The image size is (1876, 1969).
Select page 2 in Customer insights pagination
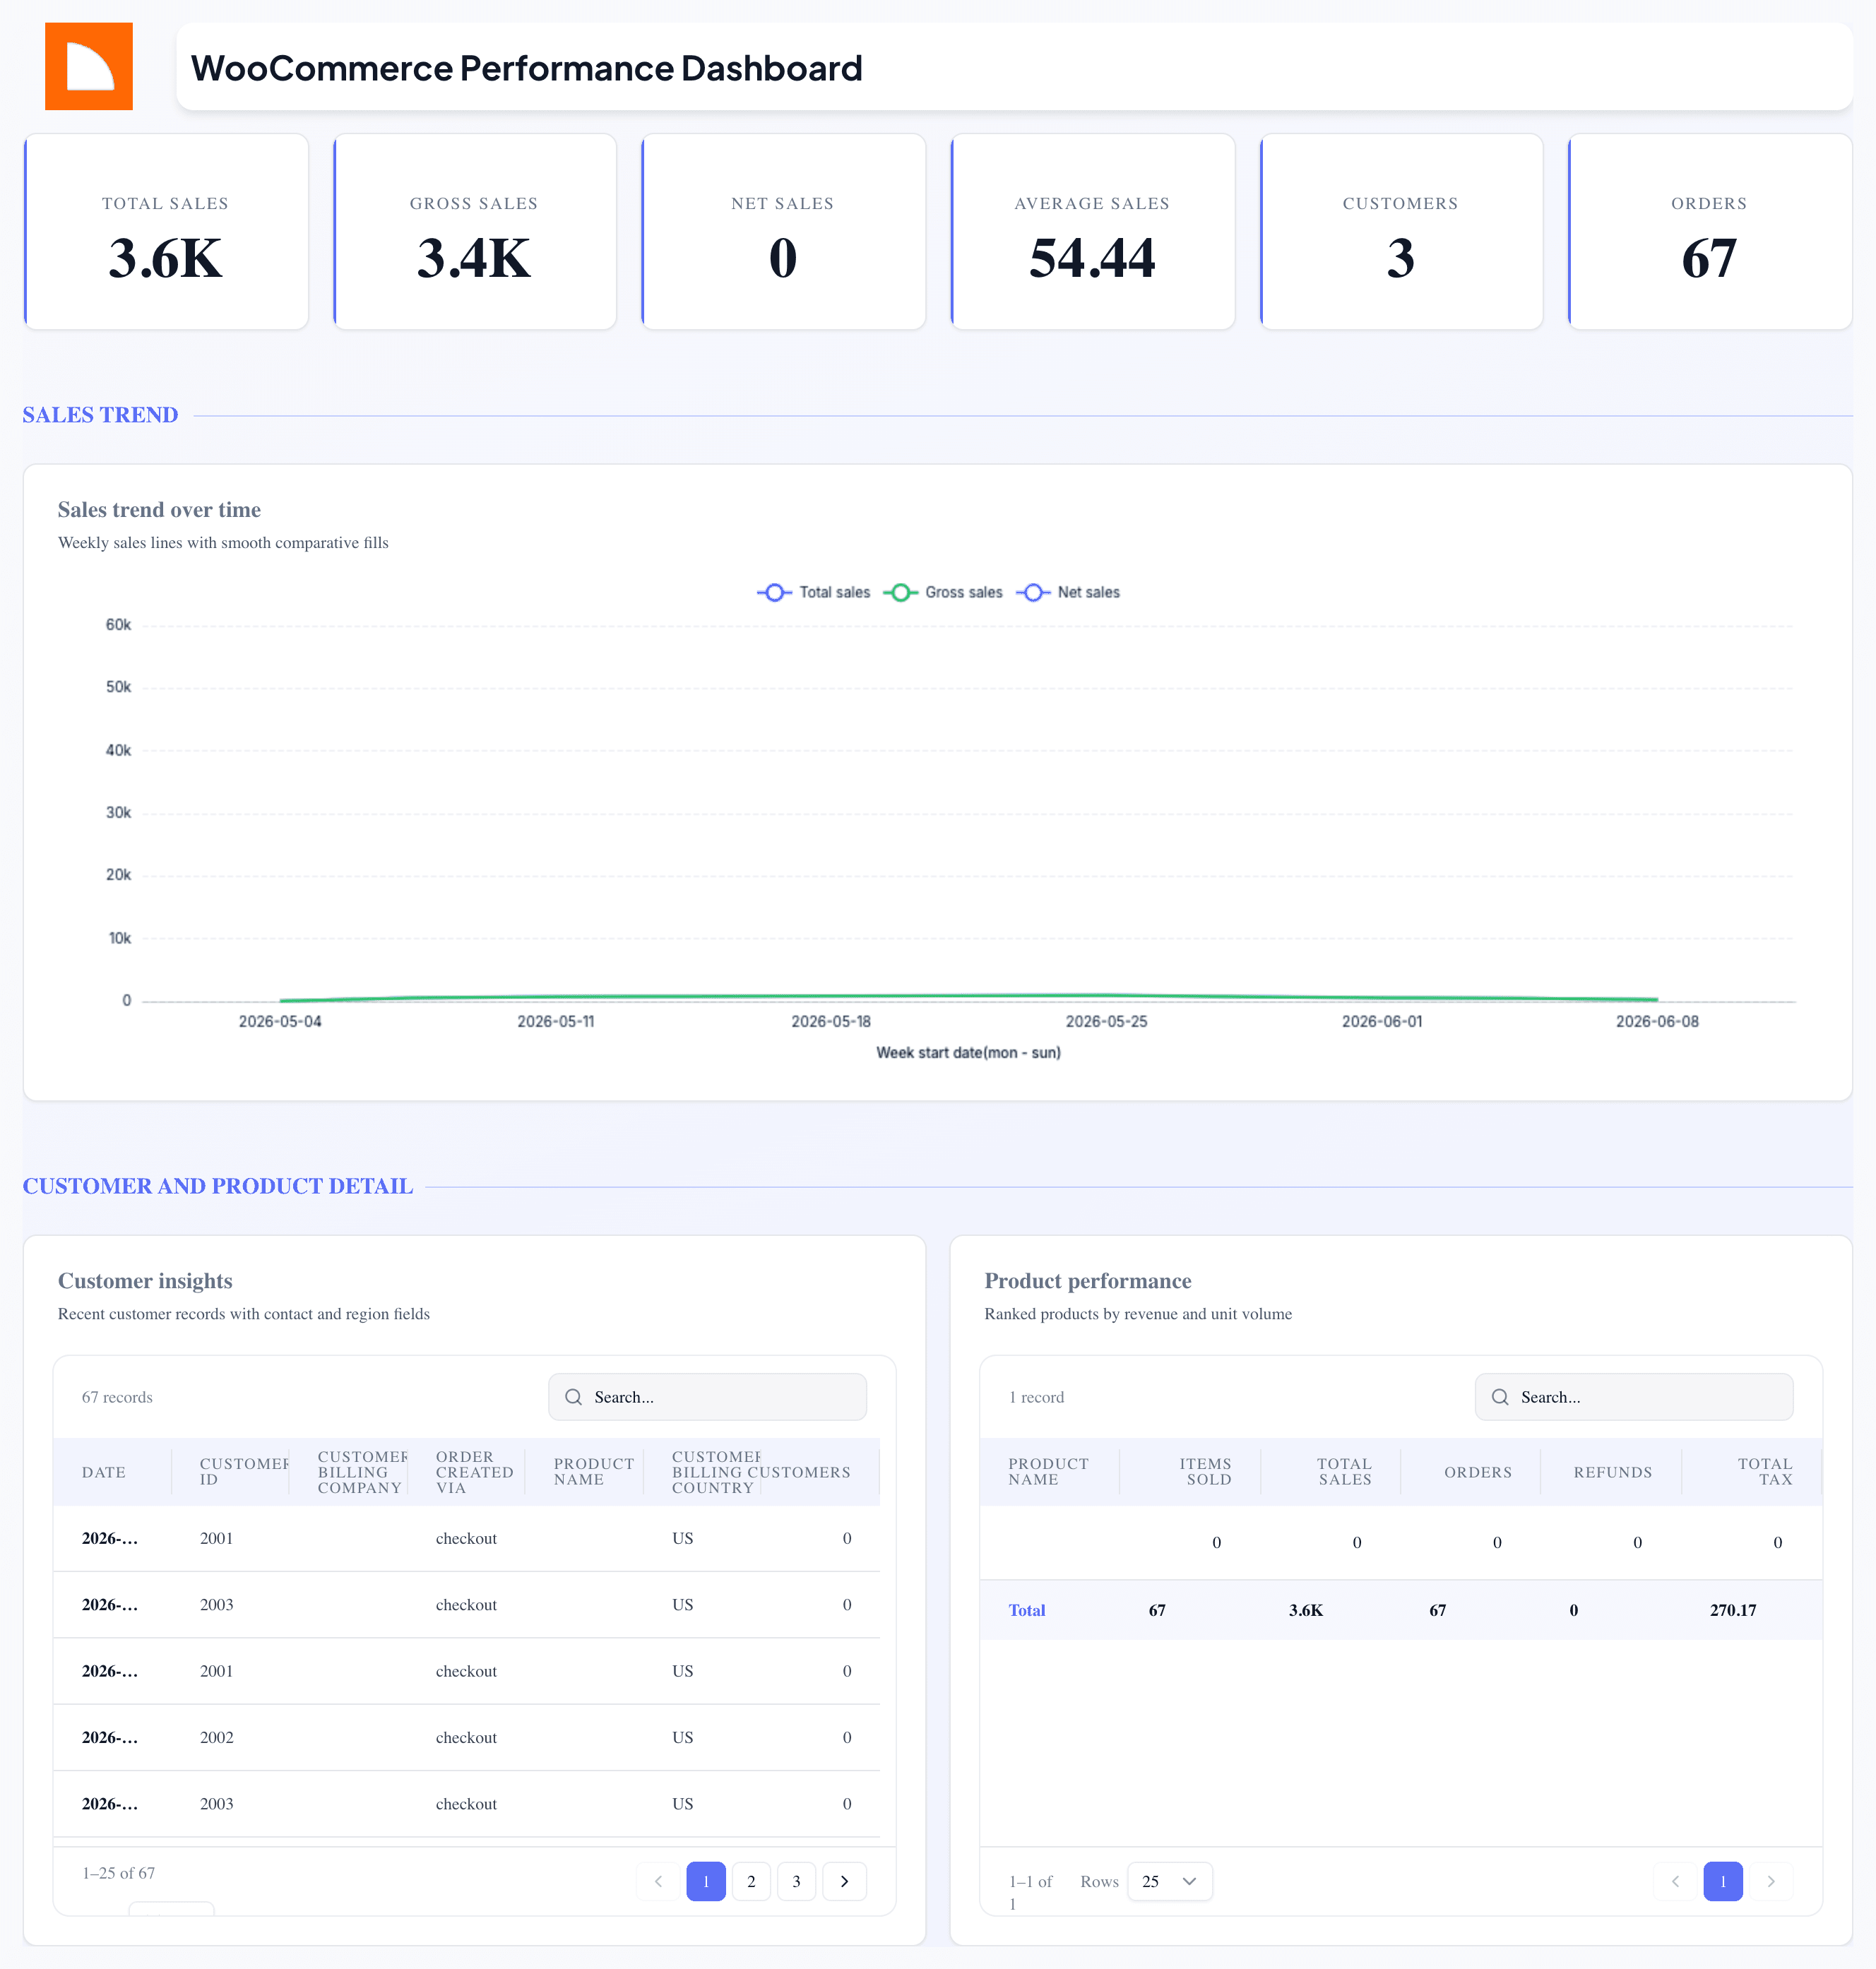coord(751,1881)
